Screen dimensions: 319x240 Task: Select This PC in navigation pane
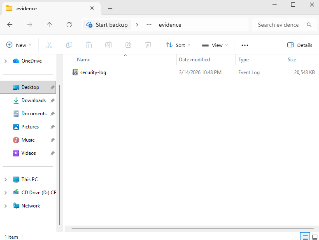(x=30, y=179)
